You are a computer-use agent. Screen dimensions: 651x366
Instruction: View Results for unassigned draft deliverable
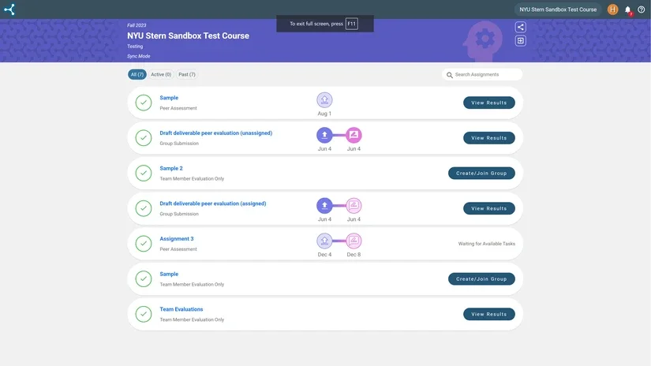[x=489, y=138]
